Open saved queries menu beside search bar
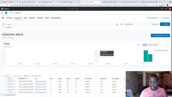 click(4, 24)
